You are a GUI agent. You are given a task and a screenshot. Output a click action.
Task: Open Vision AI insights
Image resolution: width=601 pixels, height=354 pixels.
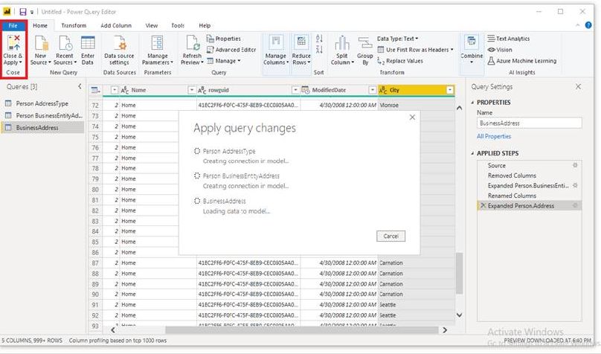coord(500,50)
